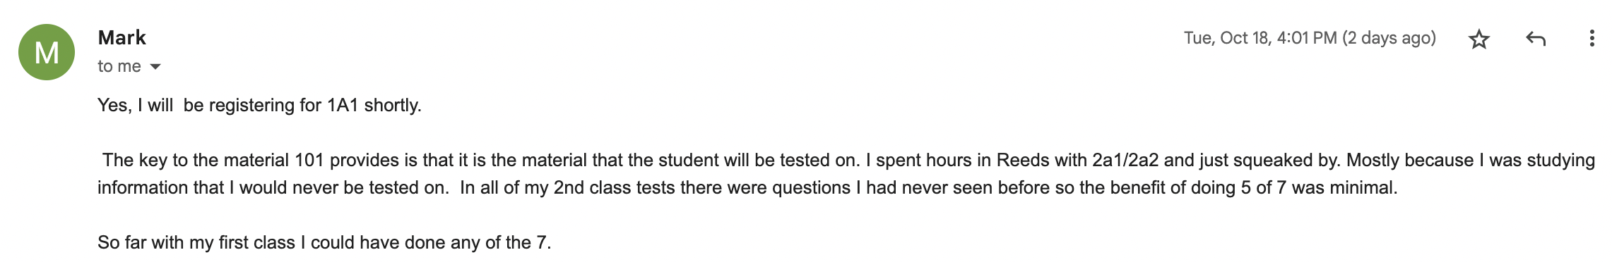Click the line 'So far with my first class'
The image size is (1612, 262).
click(324, 242)
